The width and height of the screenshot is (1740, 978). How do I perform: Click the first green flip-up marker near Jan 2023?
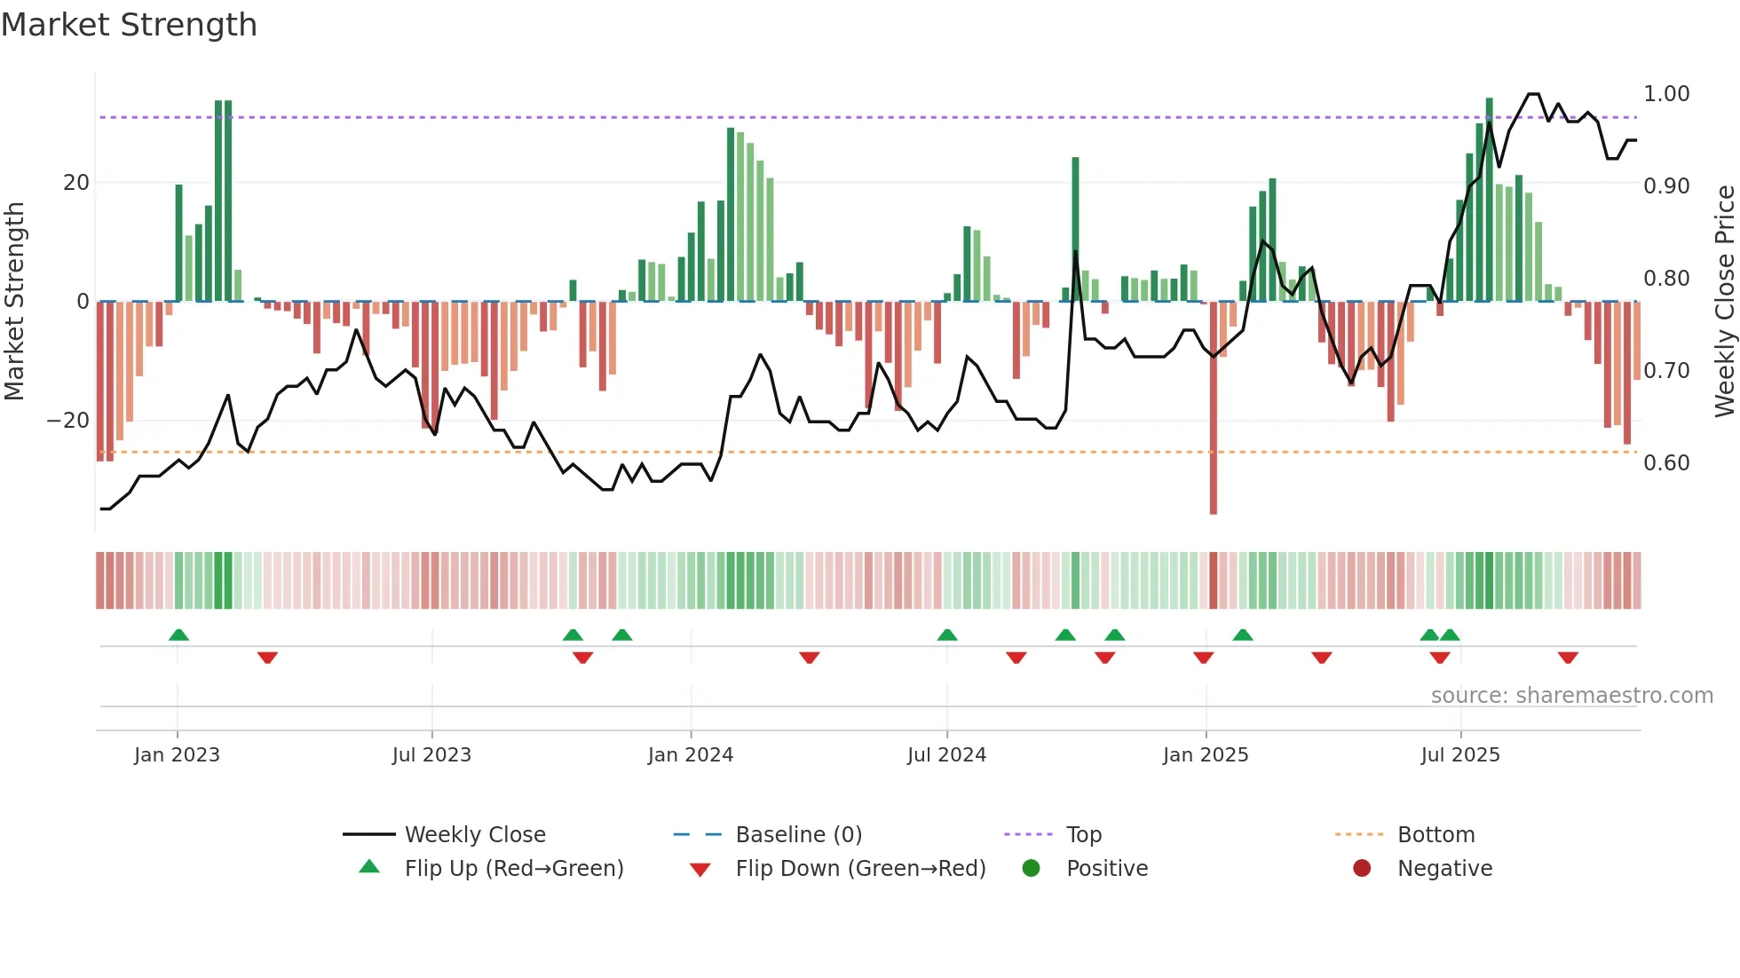coord(178,635)
